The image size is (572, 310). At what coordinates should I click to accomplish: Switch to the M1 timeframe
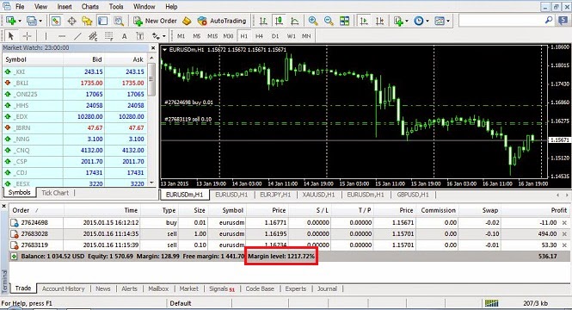181,36
